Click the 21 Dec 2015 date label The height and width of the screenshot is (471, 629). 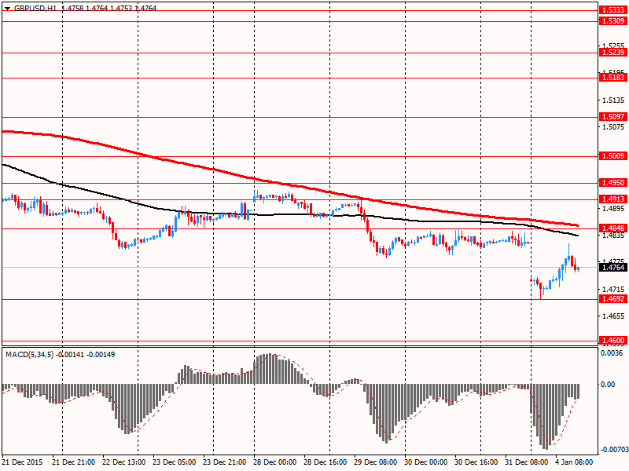tap(22, 462)
